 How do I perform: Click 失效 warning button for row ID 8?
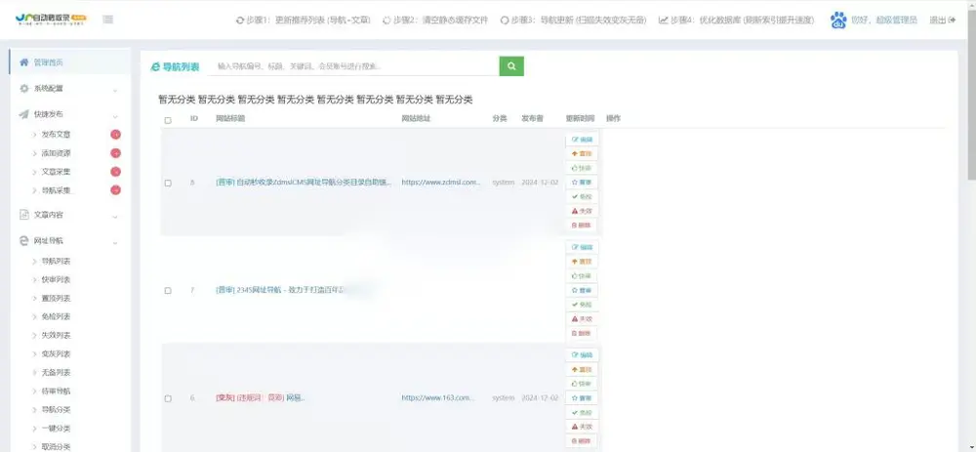click(582, 211)
